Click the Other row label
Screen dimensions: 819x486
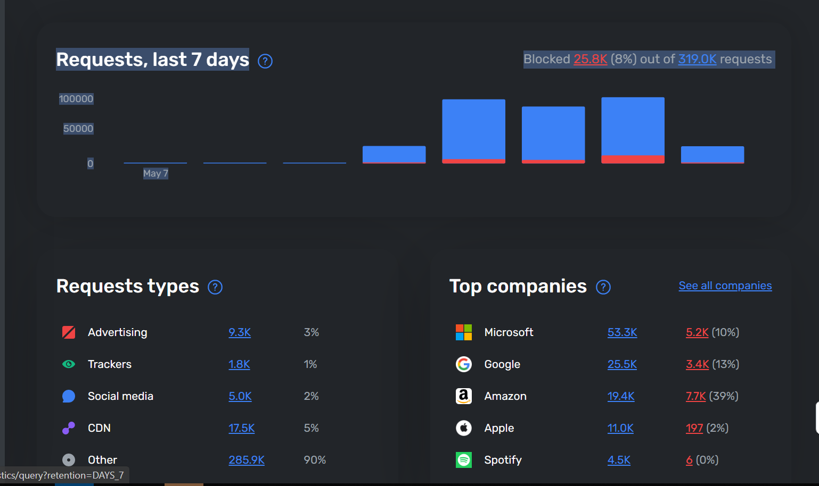click(x=102, y=460)
